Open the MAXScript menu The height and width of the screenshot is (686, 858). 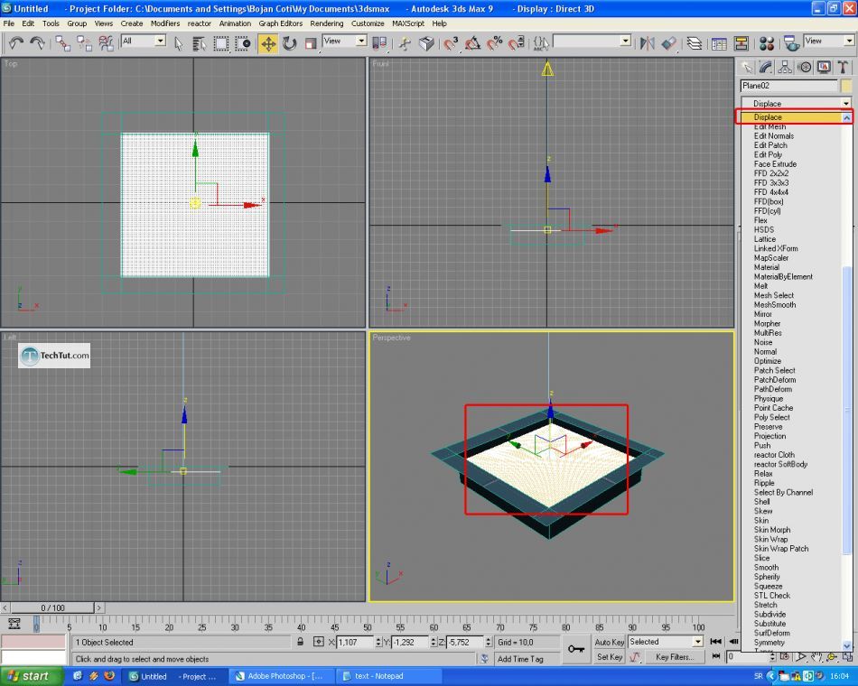[x=407, y=23]
